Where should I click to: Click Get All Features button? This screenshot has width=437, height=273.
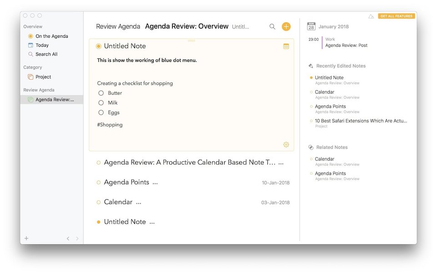[396, 16]
